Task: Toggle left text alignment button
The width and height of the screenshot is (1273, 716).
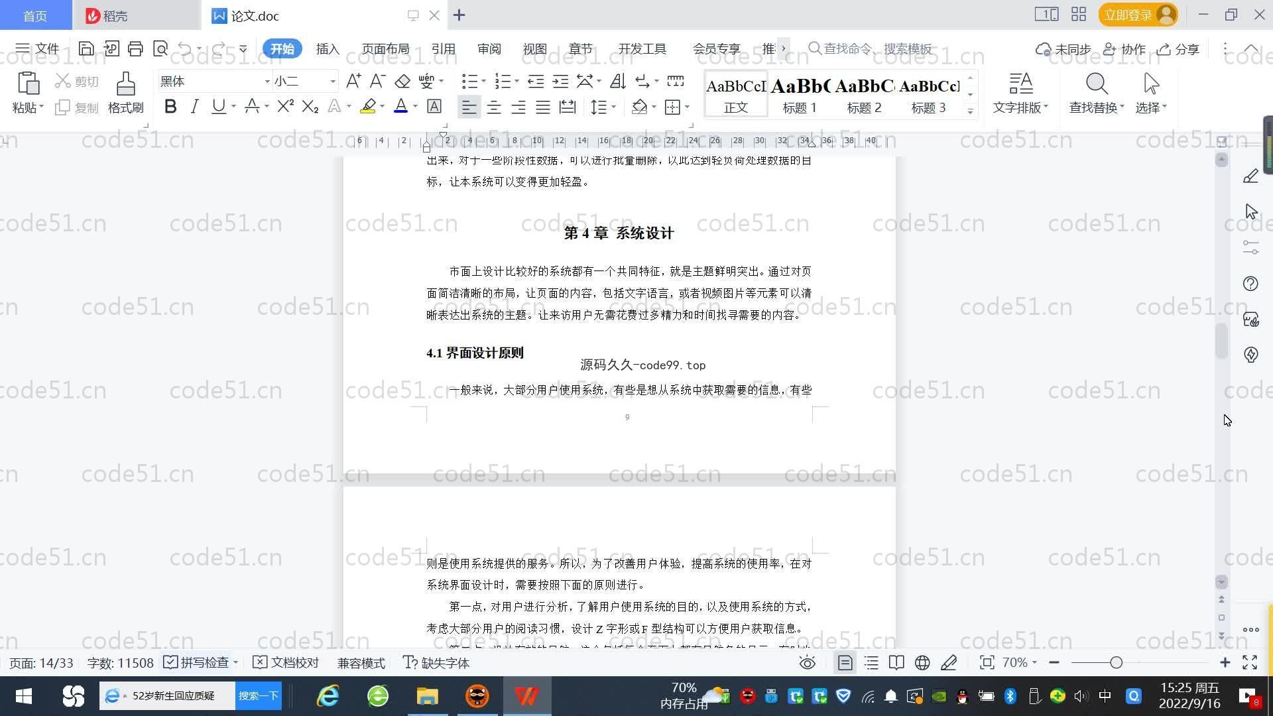Action: click(469, 107)
